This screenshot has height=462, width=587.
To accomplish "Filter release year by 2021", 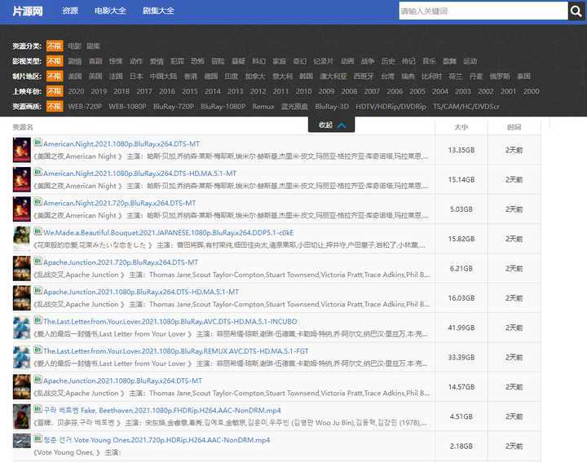I will 76,91.
